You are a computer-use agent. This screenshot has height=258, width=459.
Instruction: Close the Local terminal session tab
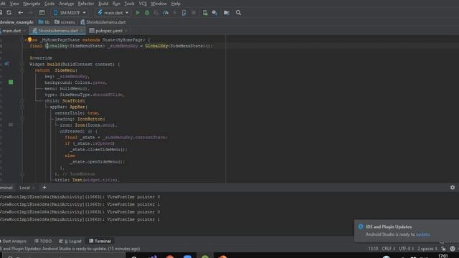click(34, 188)
